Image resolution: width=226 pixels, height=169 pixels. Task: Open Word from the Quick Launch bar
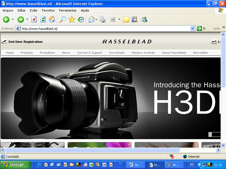(104, 165)
